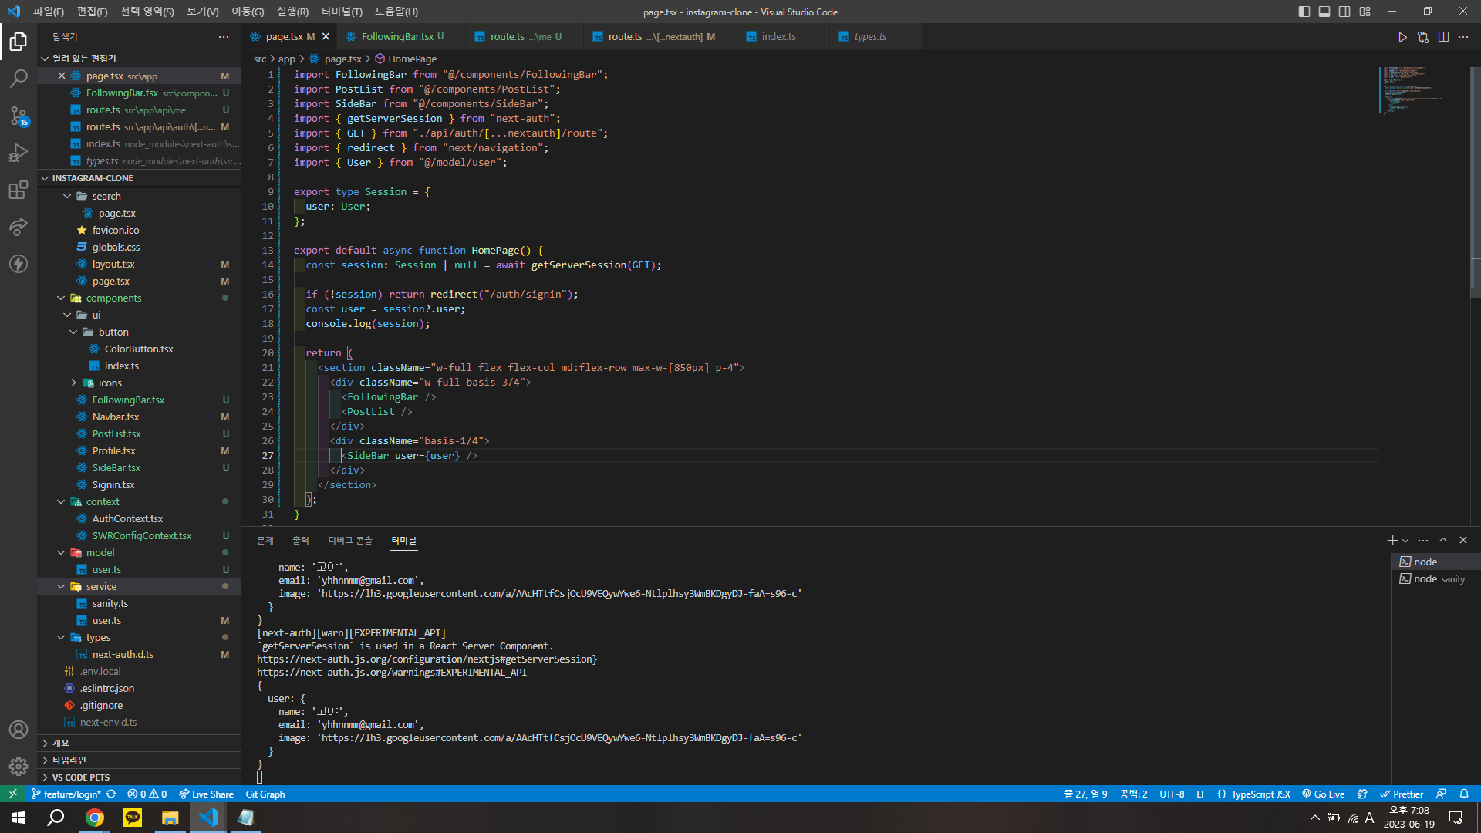Switch to the FollowingBar.tsx editor tab
The width and height of the screenshot is (1481, 833).
pyautogui.click(x=396, y=36)
